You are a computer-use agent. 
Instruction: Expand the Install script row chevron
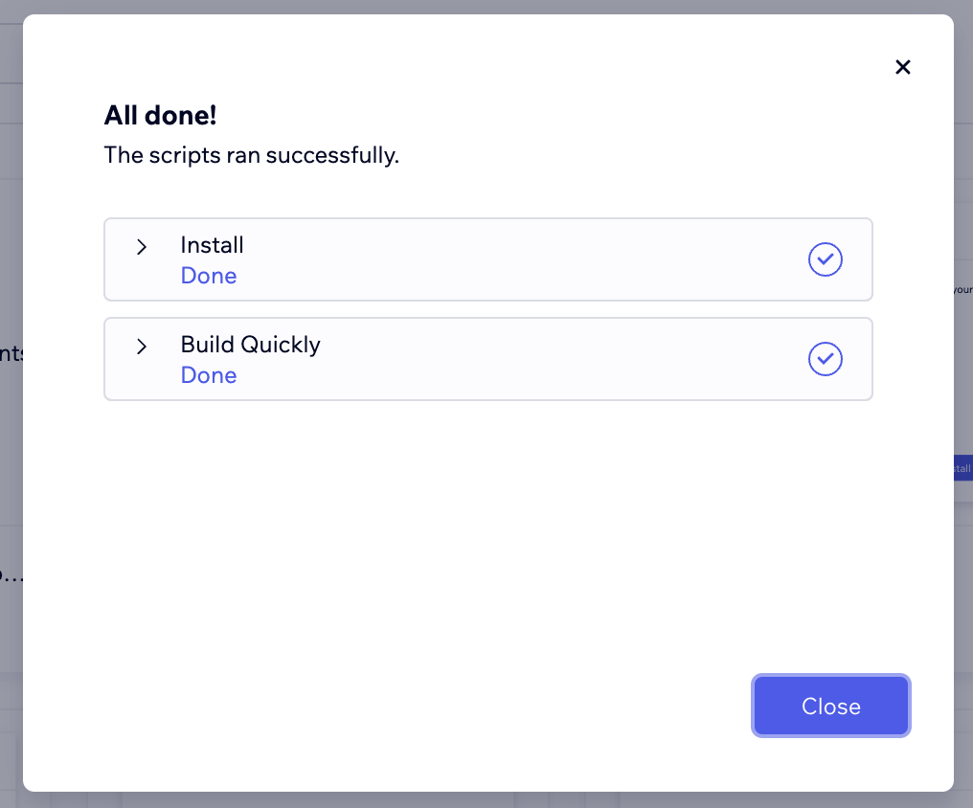click(142, 247)
